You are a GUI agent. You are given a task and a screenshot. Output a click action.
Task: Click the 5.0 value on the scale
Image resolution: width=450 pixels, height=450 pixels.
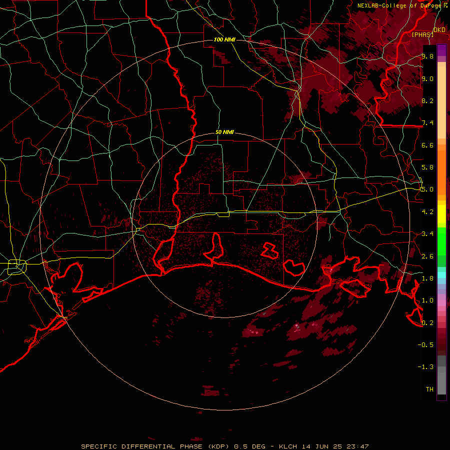(427, 189)
